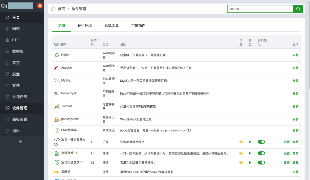The width and height of the screenshot is (310, 180).
Task: Install Tomcat via 安装 link
Action: point(295,106)
